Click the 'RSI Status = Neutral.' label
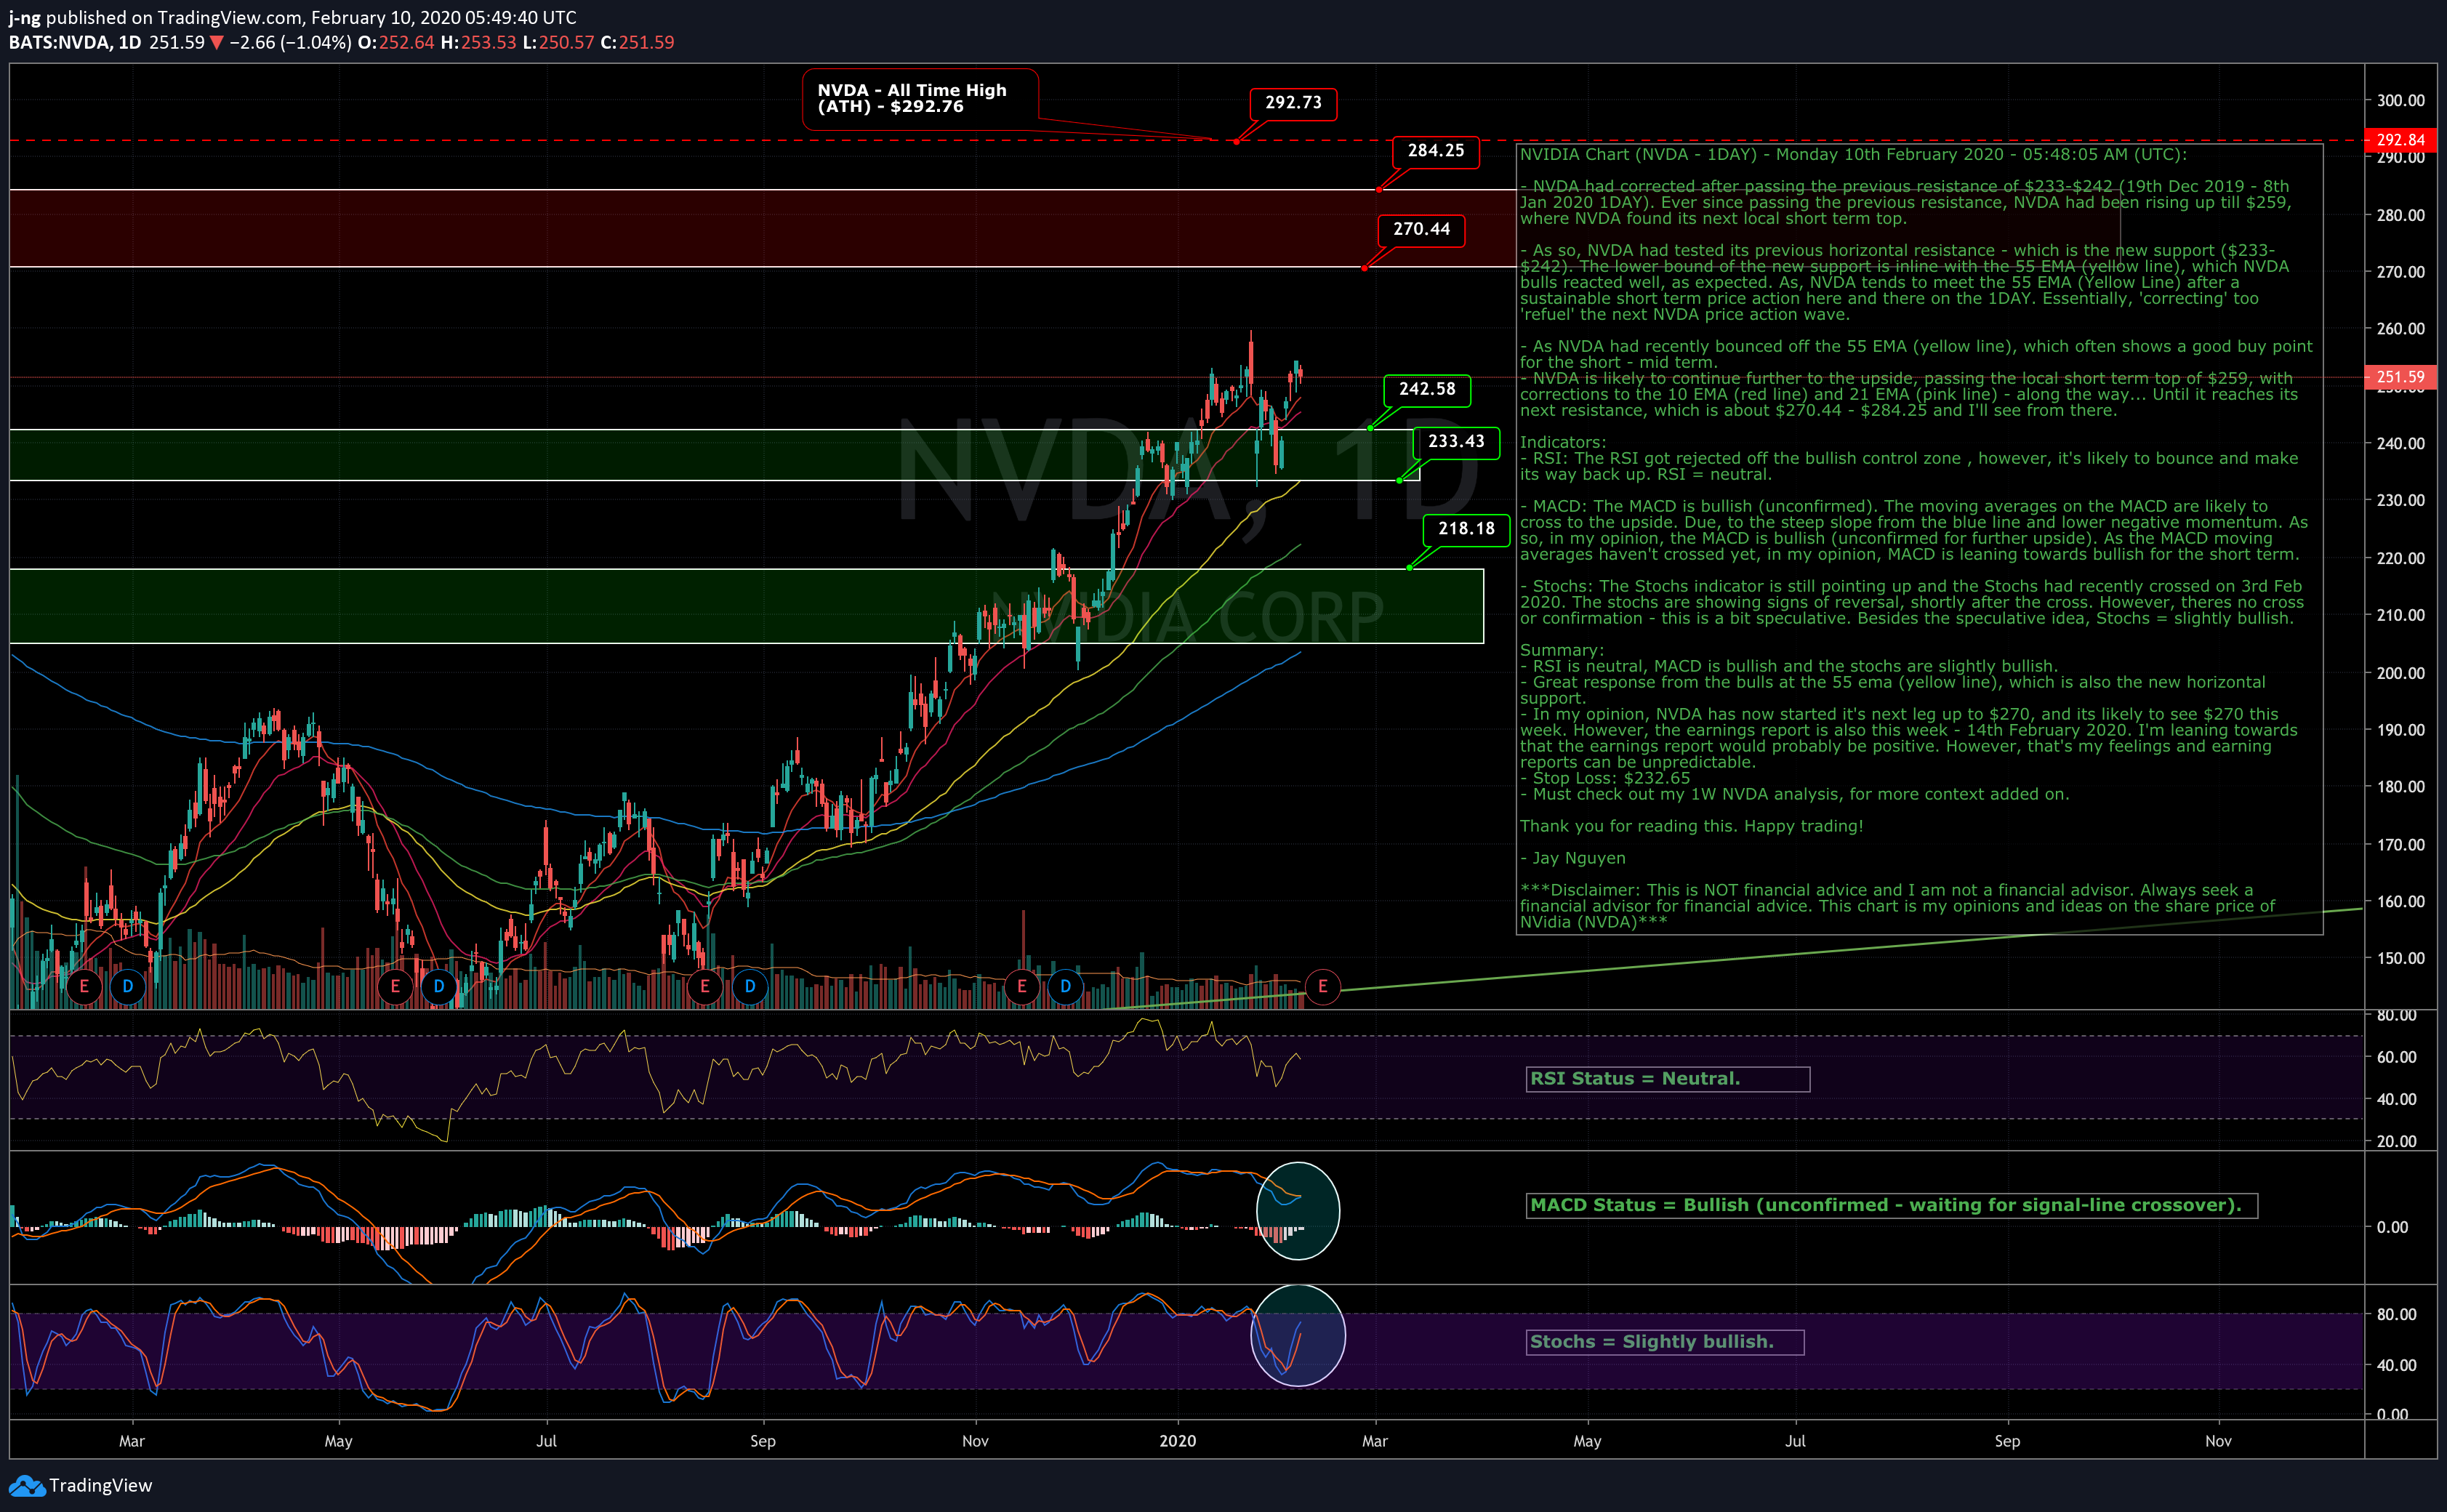This screenshot has height=1512, width=2447. click(1667, 1079)
